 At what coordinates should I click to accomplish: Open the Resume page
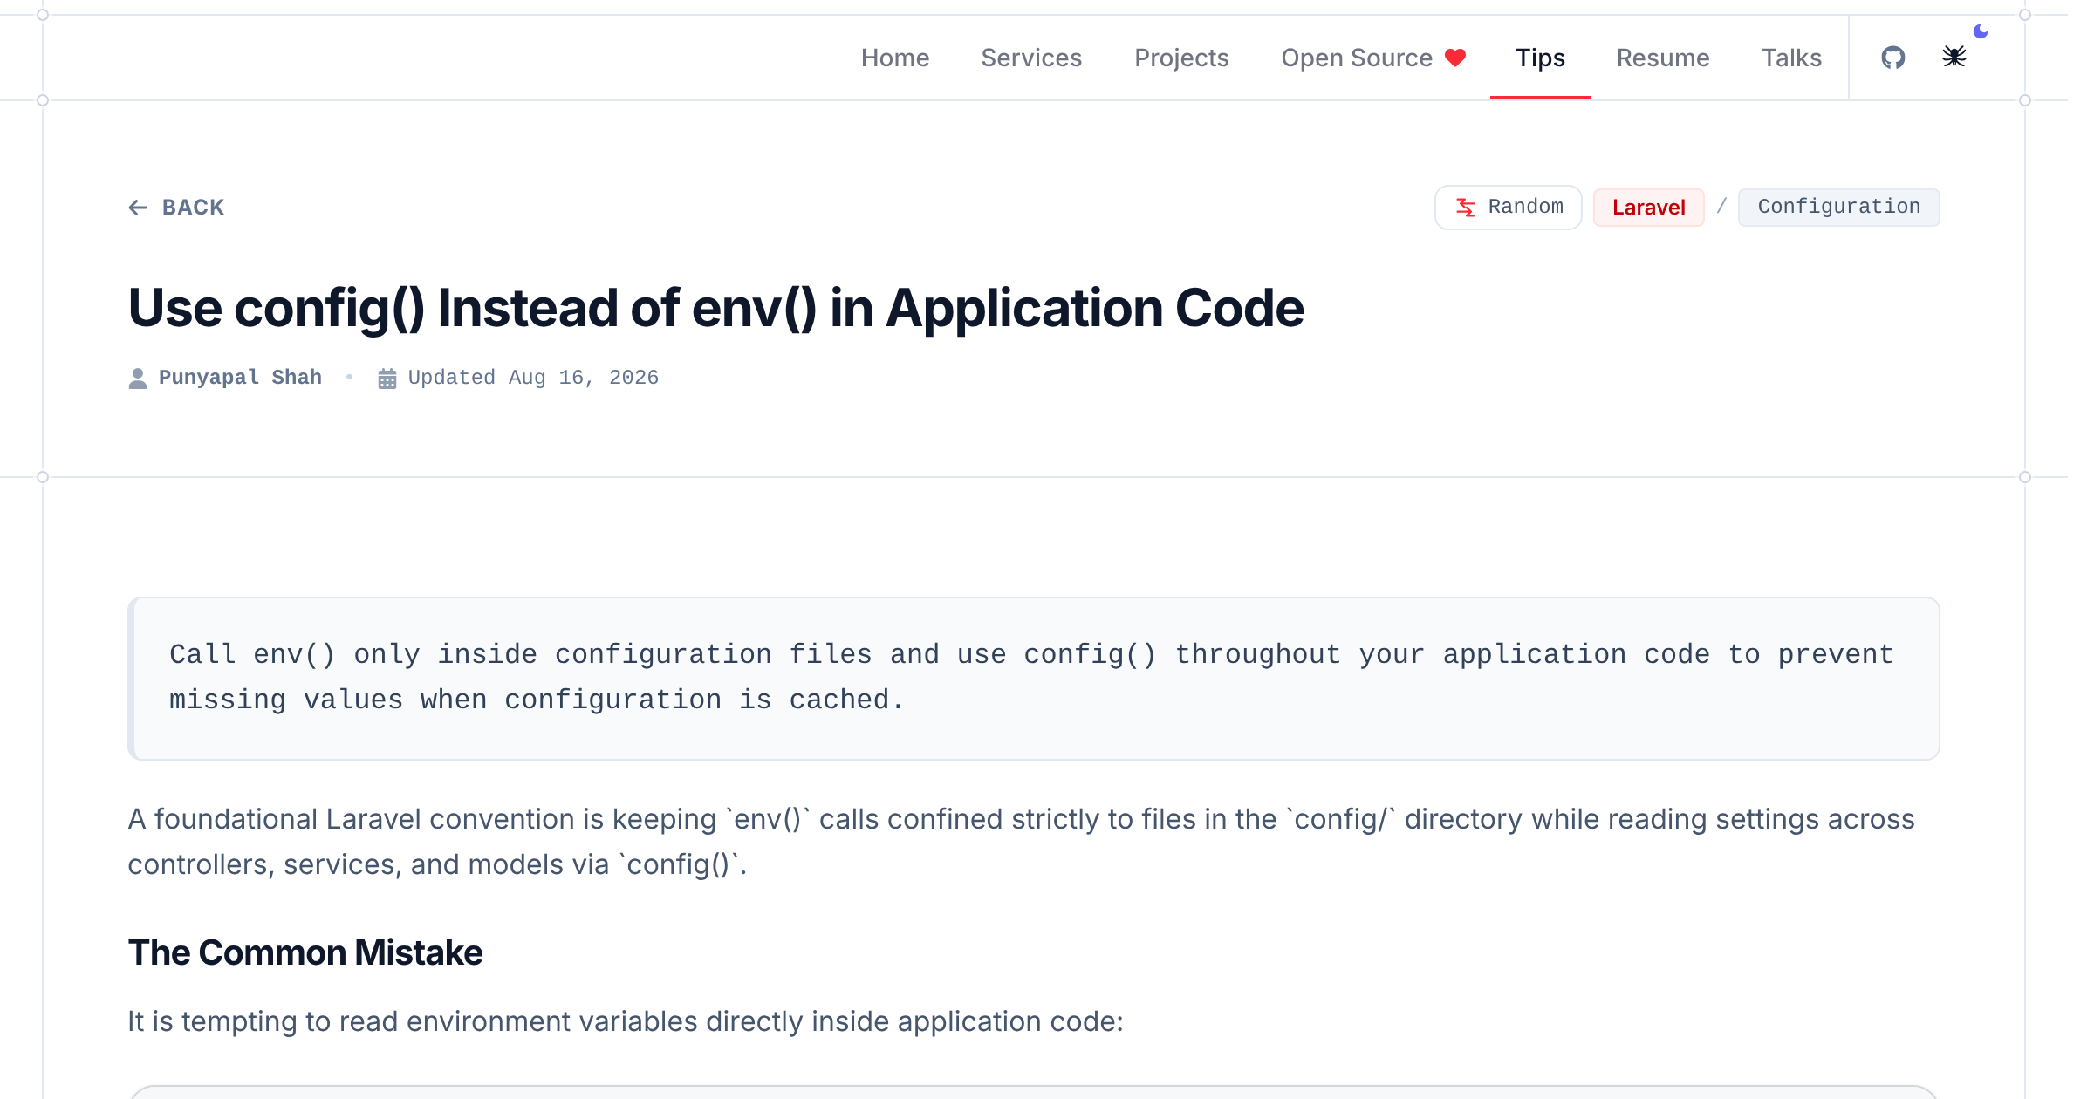click(1663, 58)
